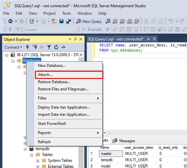
Task: Collapse the IB-L211 server node
Action: pyautogui.click(x=7, y=55)
